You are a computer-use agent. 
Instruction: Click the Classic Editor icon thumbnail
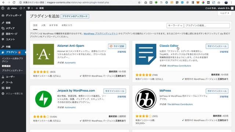(x=146, y=54)
